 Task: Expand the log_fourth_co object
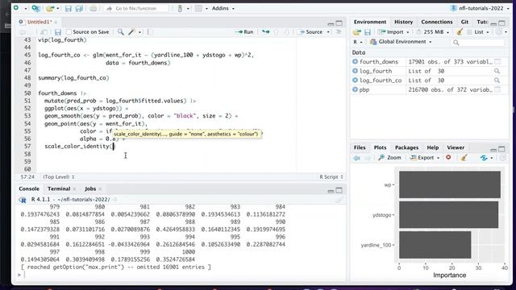point(355,80)
